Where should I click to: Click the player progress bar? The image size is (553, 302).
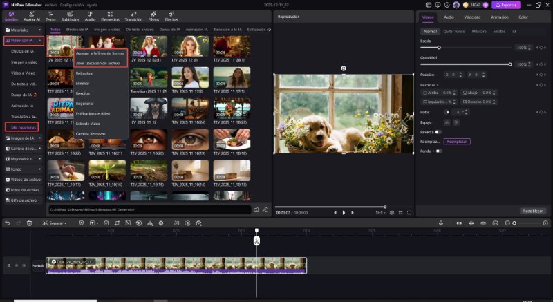click(343, 207)
